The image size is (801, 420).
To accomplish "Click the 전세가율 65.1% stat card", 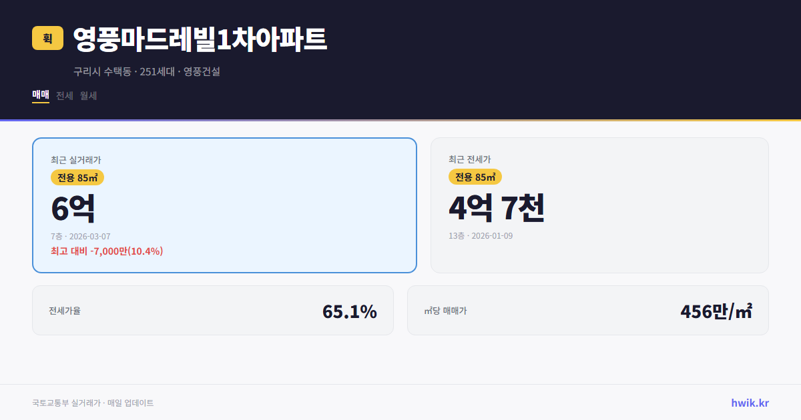I will pos(213,310).
